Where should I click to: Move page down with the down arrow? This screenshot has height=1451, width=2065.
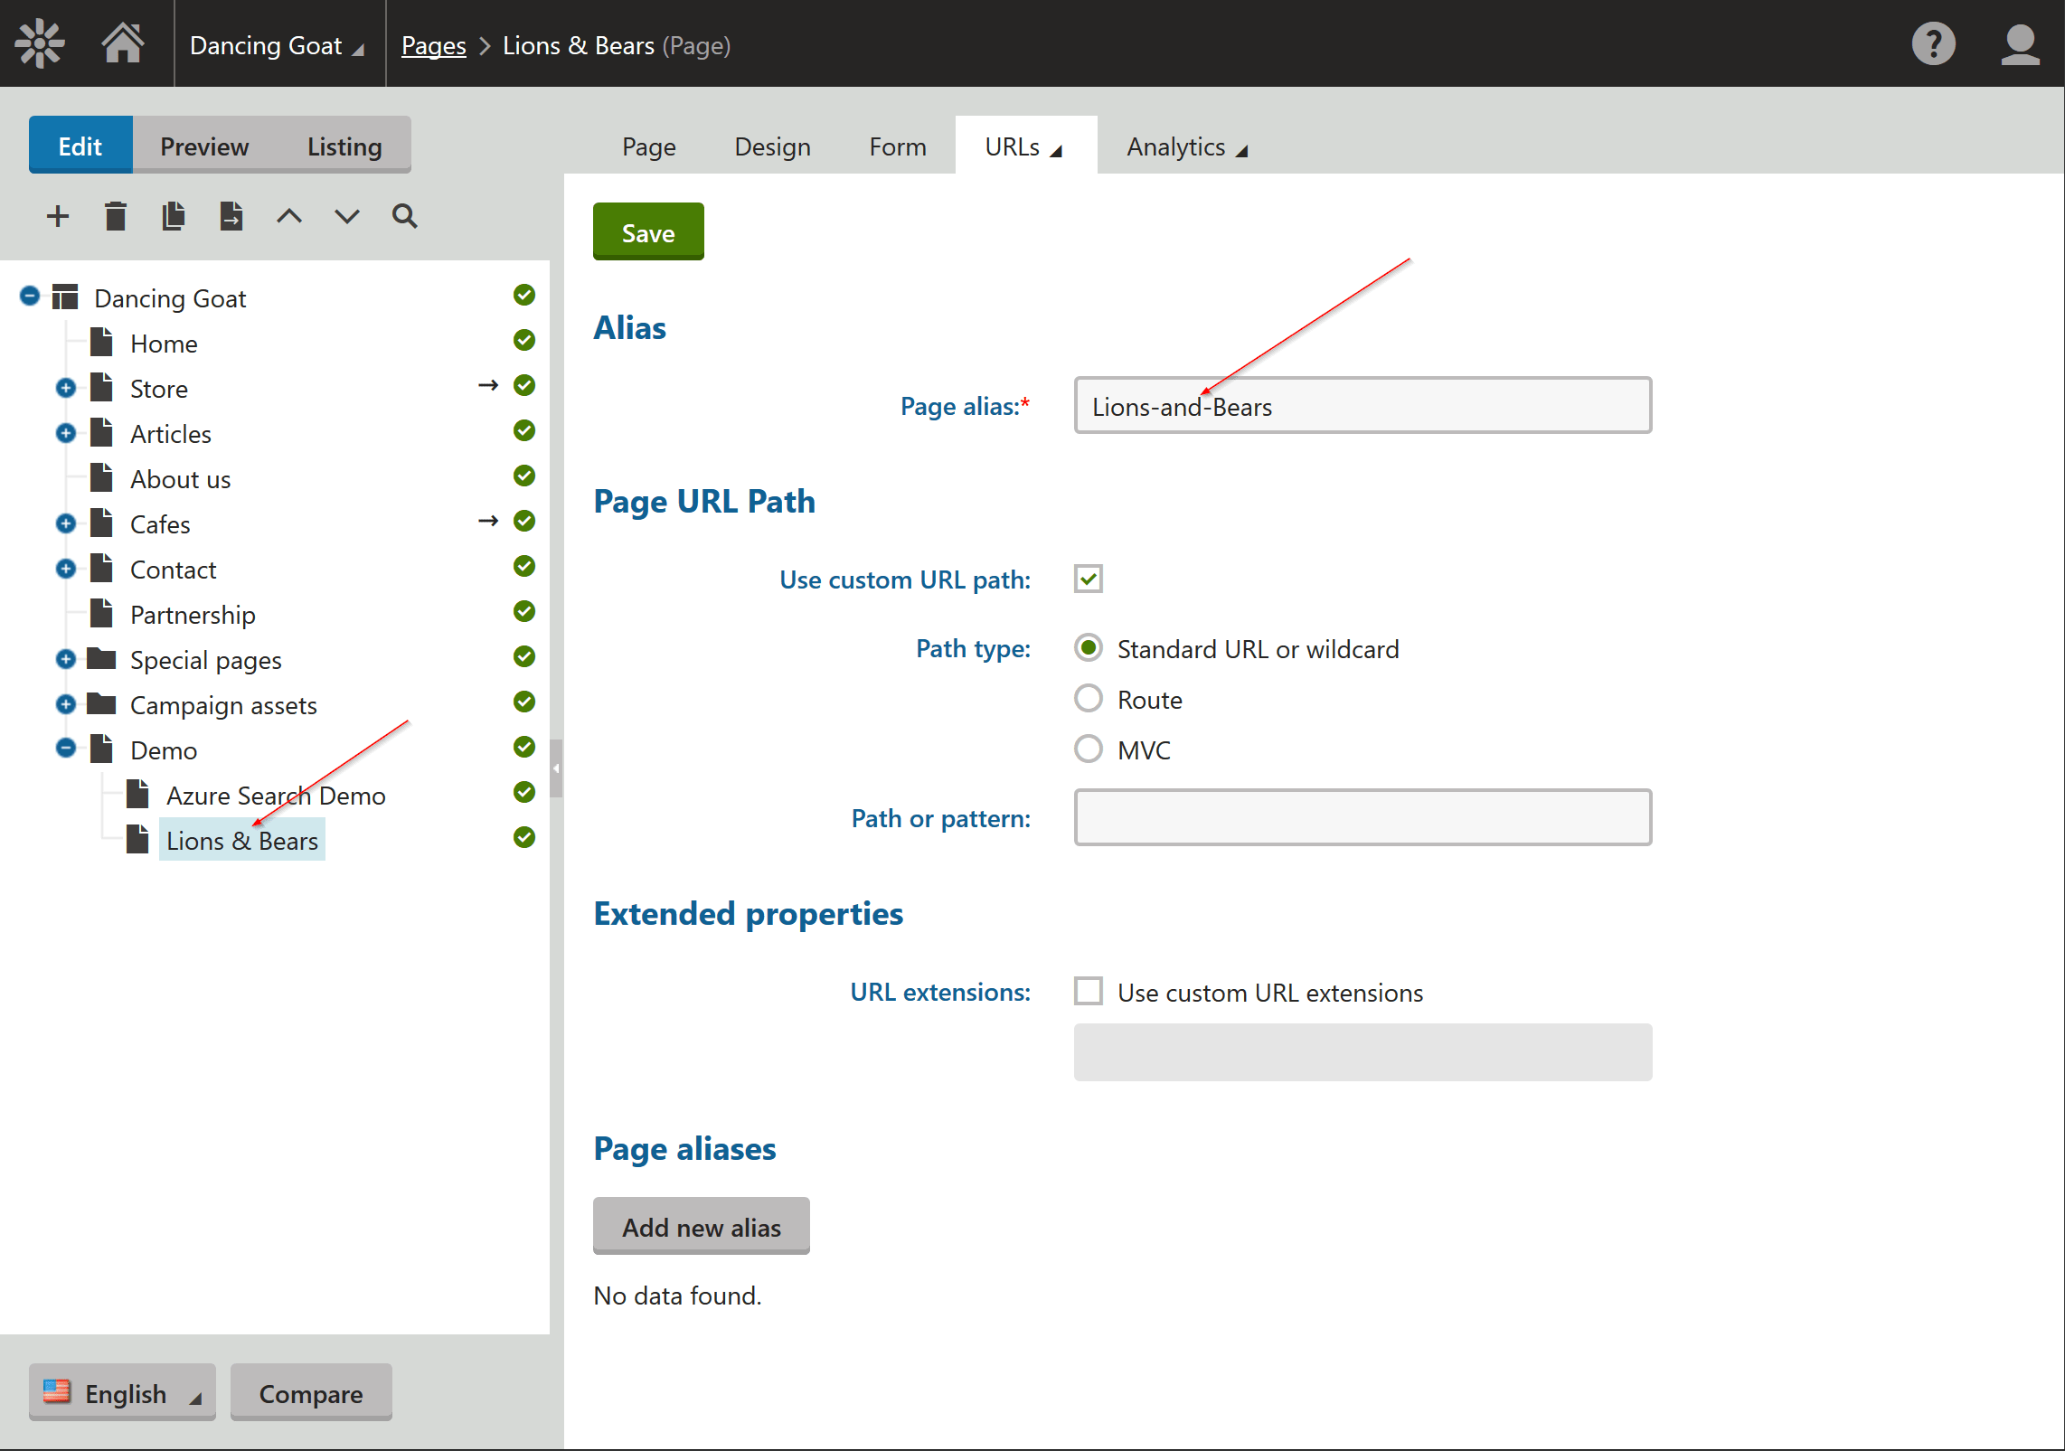coord(347,216)
